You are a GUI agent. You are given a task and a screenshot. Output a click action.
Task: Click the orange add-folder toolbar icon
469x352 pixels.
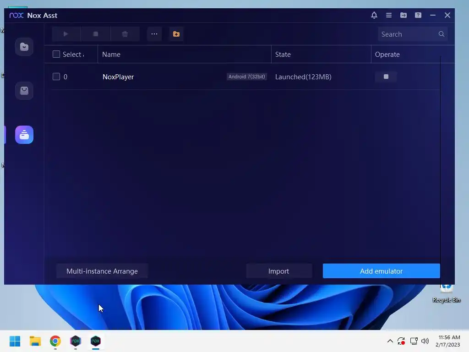(x=176, y=34)
